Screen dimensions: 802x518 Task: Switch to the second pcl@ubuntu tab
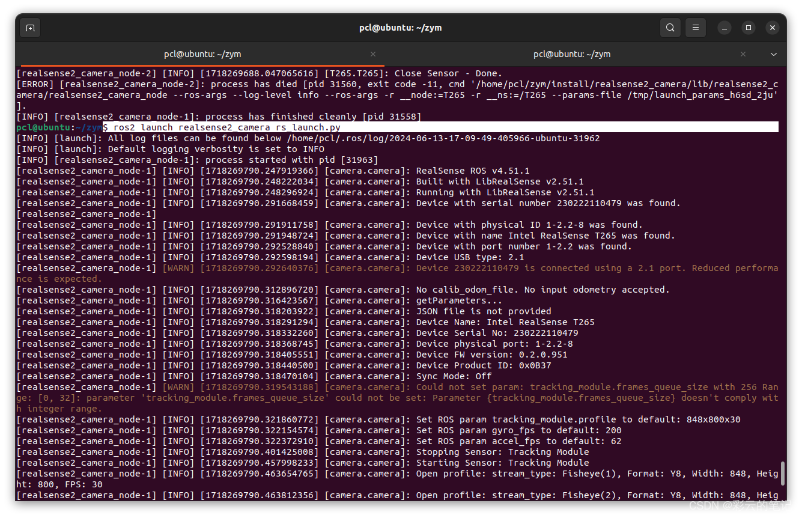click(x=572, y=54)
